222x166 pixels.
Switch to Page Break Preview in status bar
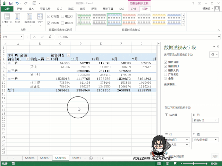176,164
